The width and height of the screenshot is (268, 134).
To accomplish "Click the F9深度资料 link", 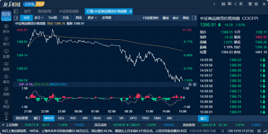I will pyautogui.click(x=151, y=18).
